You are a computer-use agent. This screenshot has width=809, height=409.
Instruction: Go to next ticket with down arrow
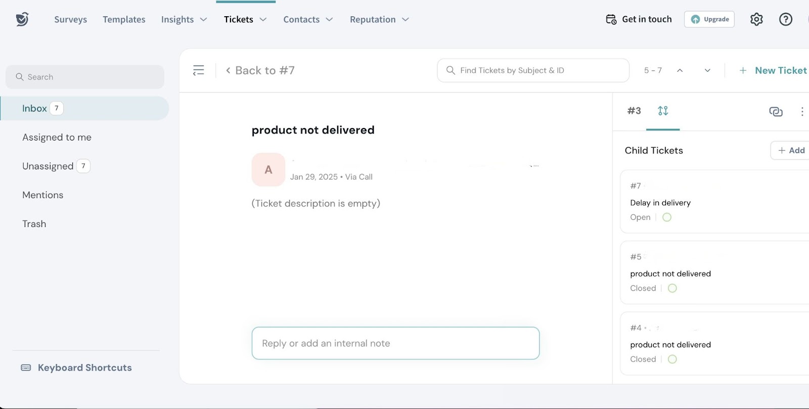pos(707,70)
